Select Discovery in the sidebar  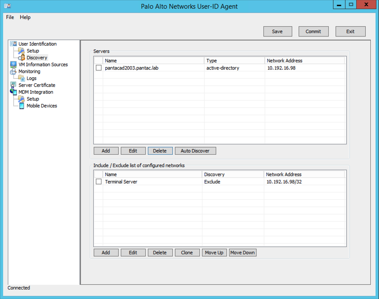pos(37,57)
